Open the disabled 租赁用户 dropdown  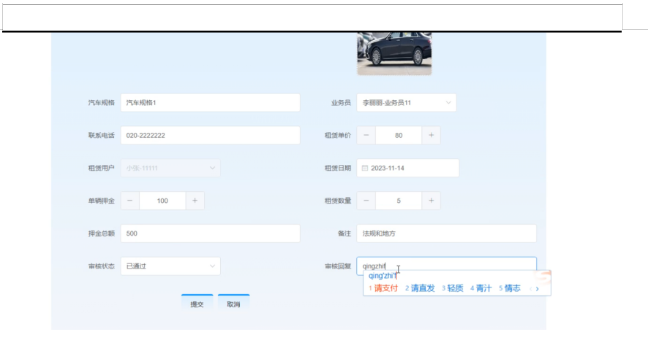point(170,168)
